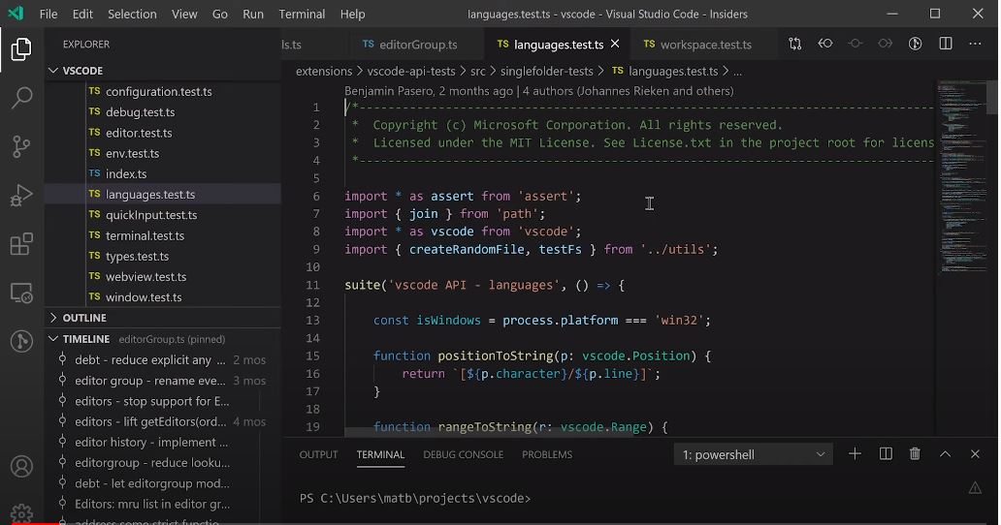The height and width of the screenshot is (525, 1001).
Task: Close the languages.test.ts tab
Action: coord(615,44)
